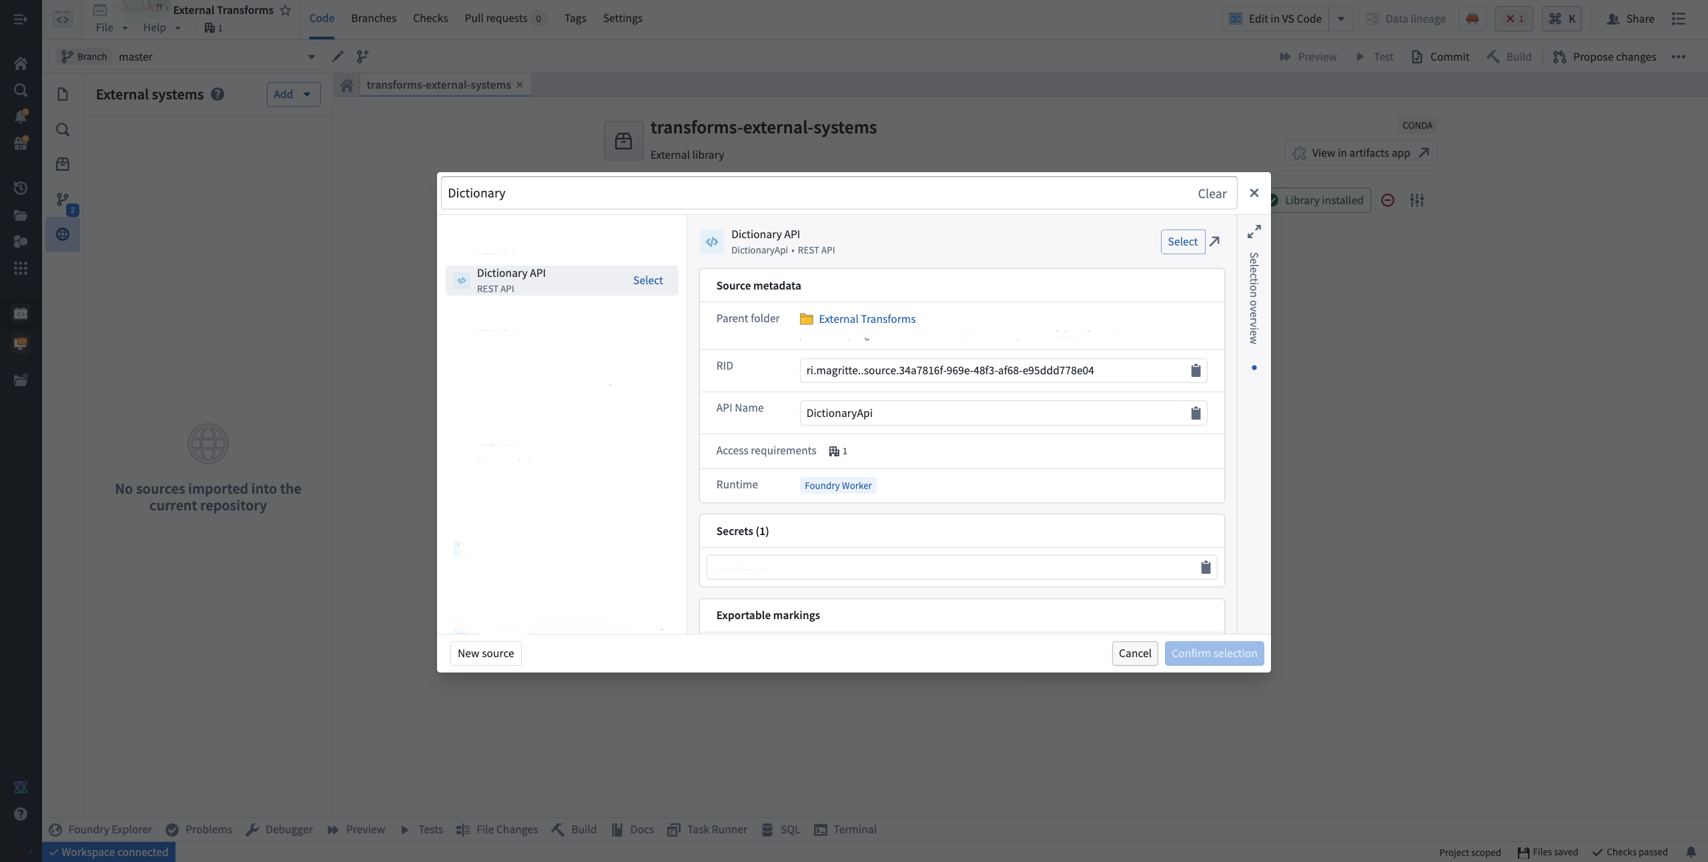Click the home icon next to tab
The width and height of the screenshot is (1708, 862).
pos(346,85)
